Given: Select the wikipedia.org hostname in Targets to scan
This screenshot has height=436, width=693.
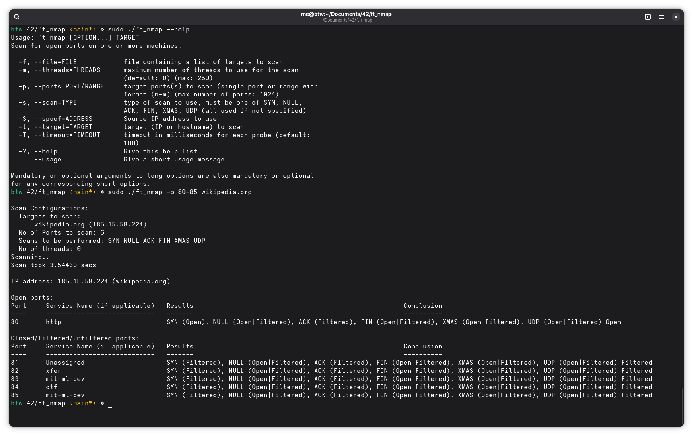Looking at the screenshot, I should click(x=59, y=224).
